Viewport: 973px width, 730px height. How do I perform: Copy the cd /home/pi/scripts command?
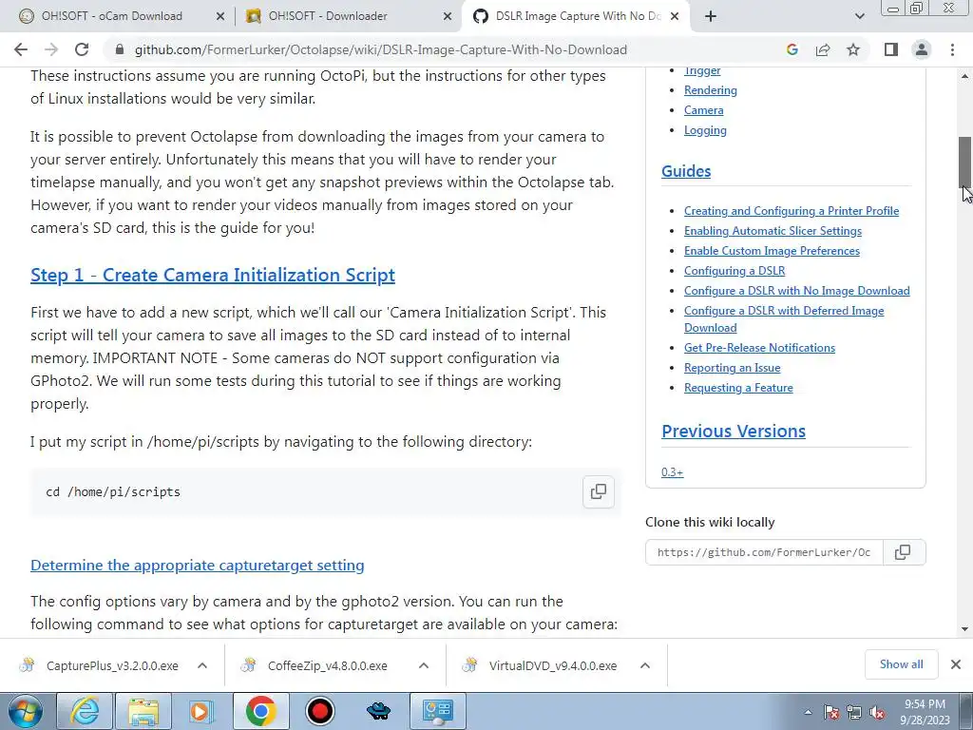pyautogui.click(x=599, y=491)
